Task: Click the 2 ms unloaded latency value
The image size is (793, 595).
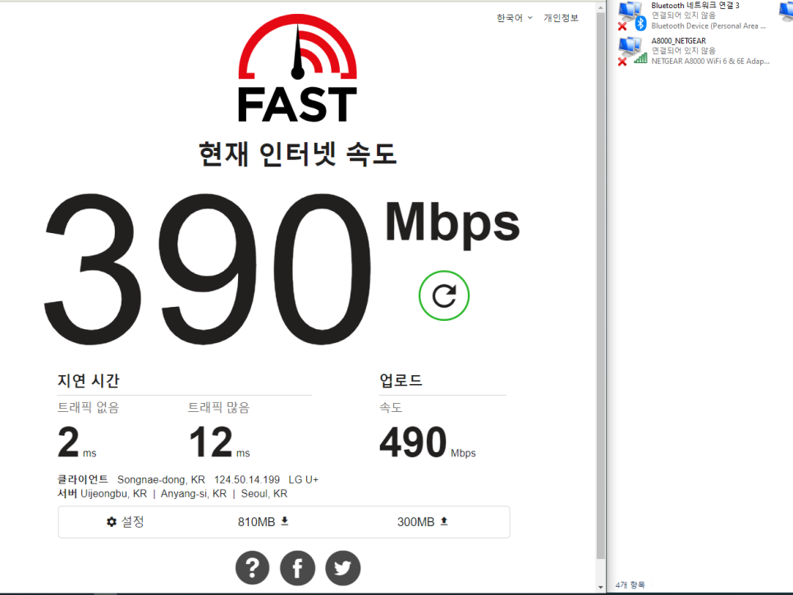Action: coord(68,443)
